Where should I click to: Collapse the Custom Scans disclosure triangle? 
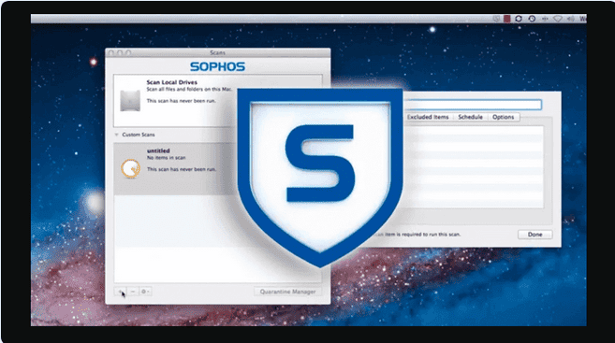116,135
